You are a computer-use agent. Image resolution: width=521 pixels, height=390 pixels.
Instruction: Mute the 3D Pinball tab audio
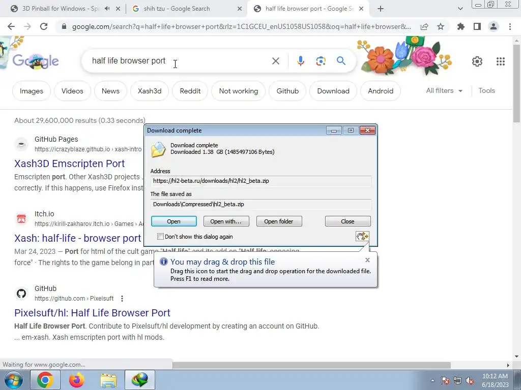pos(107,9)
